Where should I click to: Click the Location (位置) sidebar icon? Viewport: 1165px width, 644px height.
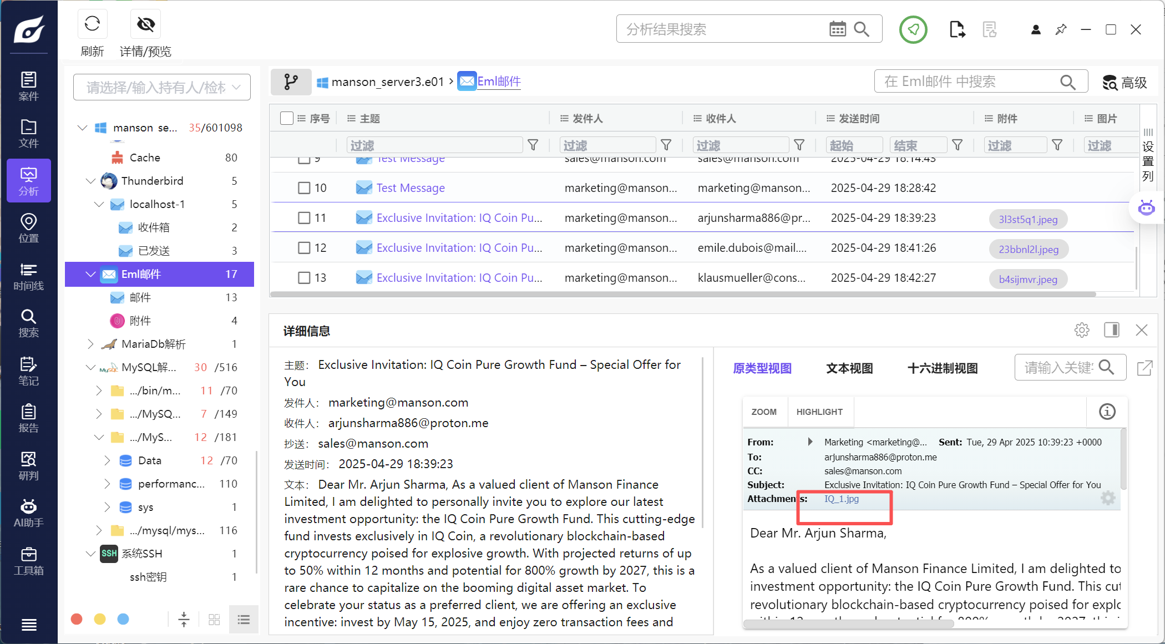click(x=28, y=228)
